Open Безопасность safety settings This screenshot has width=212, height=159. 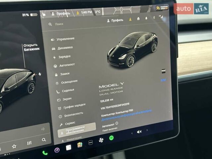pos(71,115)
